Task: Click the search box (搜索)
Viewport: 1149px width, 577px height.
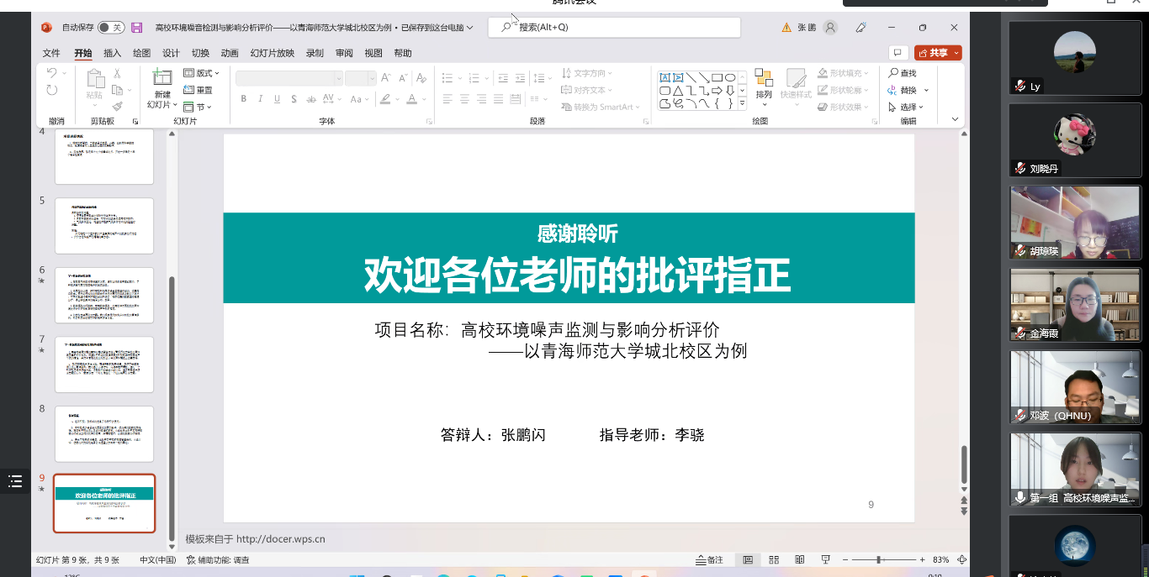Action: pyautogui.click(x=614, y=28)
